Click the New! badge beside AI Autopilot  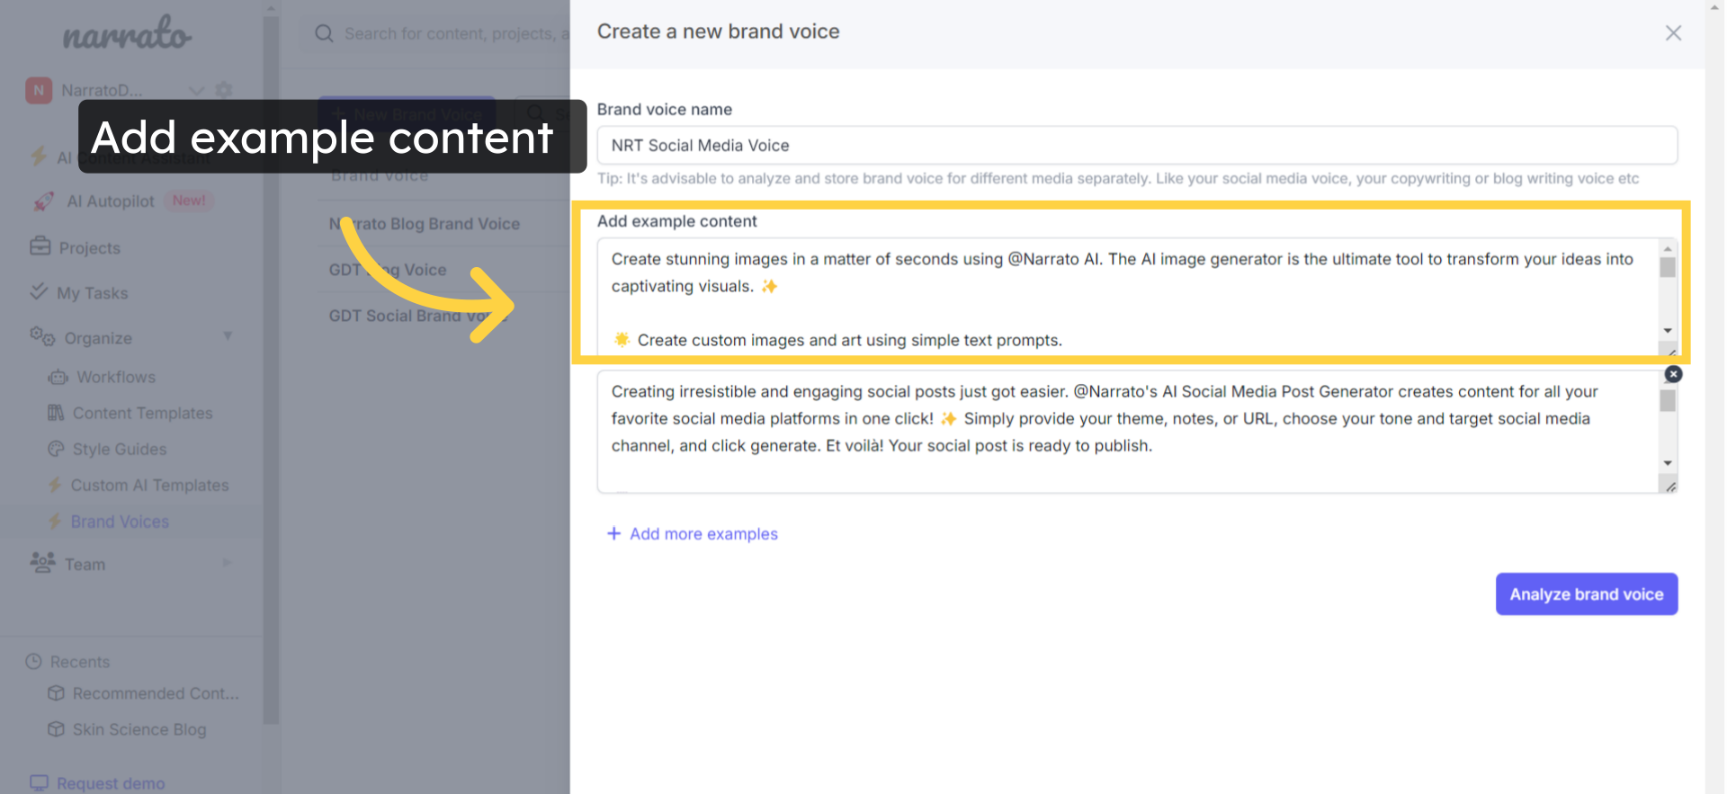(x=189, y=201)
